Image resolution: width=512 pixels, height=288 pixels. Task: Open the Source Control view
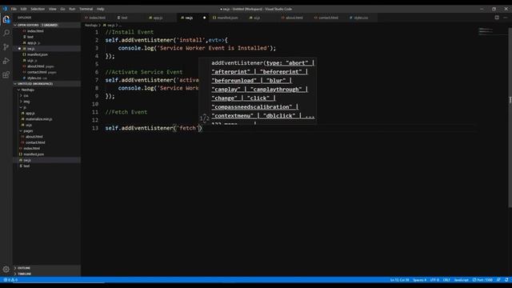pyautogui.click(x=6, y=47)
